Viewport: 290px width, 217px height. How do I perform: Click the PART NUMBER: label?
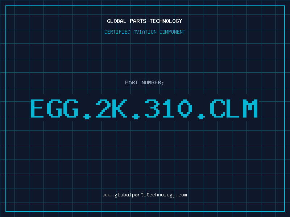coord(144,82)
